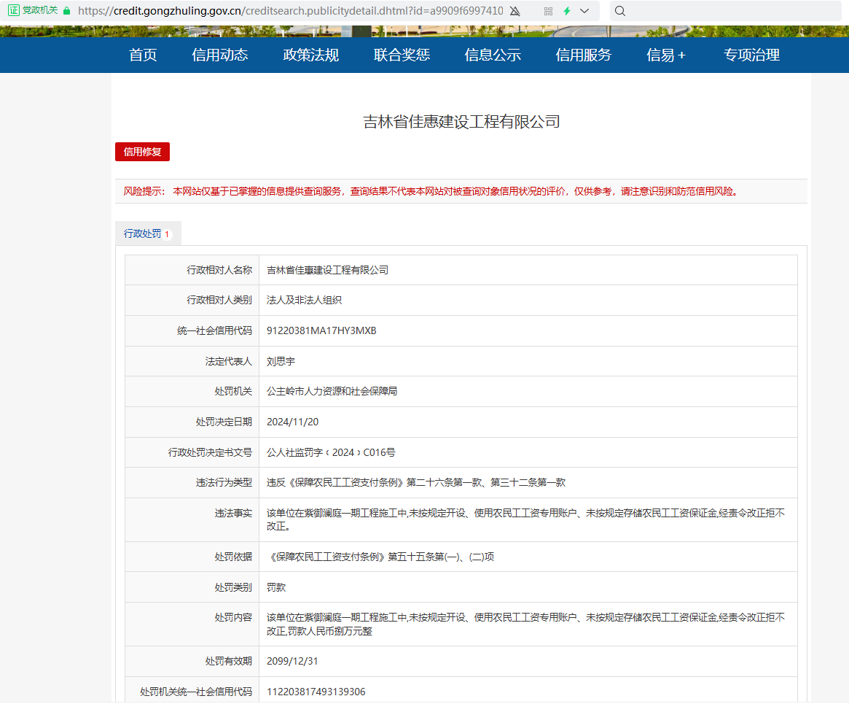The image size is (849, 704).
Task: Click the magnifier search icon
Action: click(620, 11)
